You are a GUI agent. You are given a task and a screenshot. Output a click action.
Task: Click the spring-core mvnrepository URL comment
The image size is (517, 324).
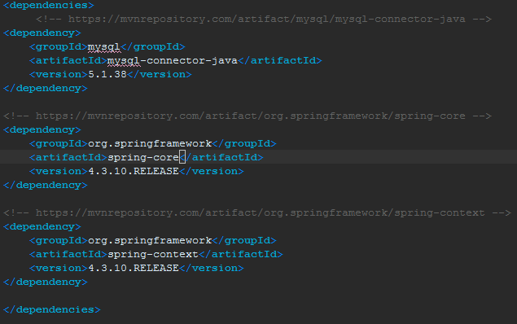tap(248, 116)
